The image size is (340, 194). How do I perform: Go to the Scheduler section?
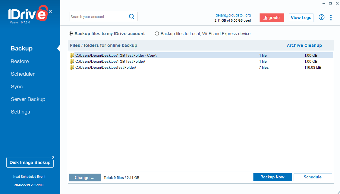point(23,74)
